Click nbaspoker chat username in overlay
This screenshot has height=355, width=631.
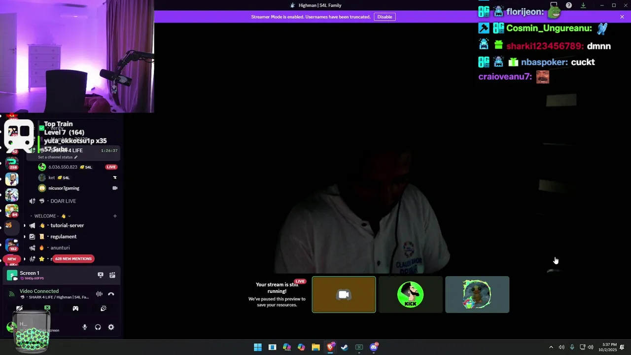point(544,62)
